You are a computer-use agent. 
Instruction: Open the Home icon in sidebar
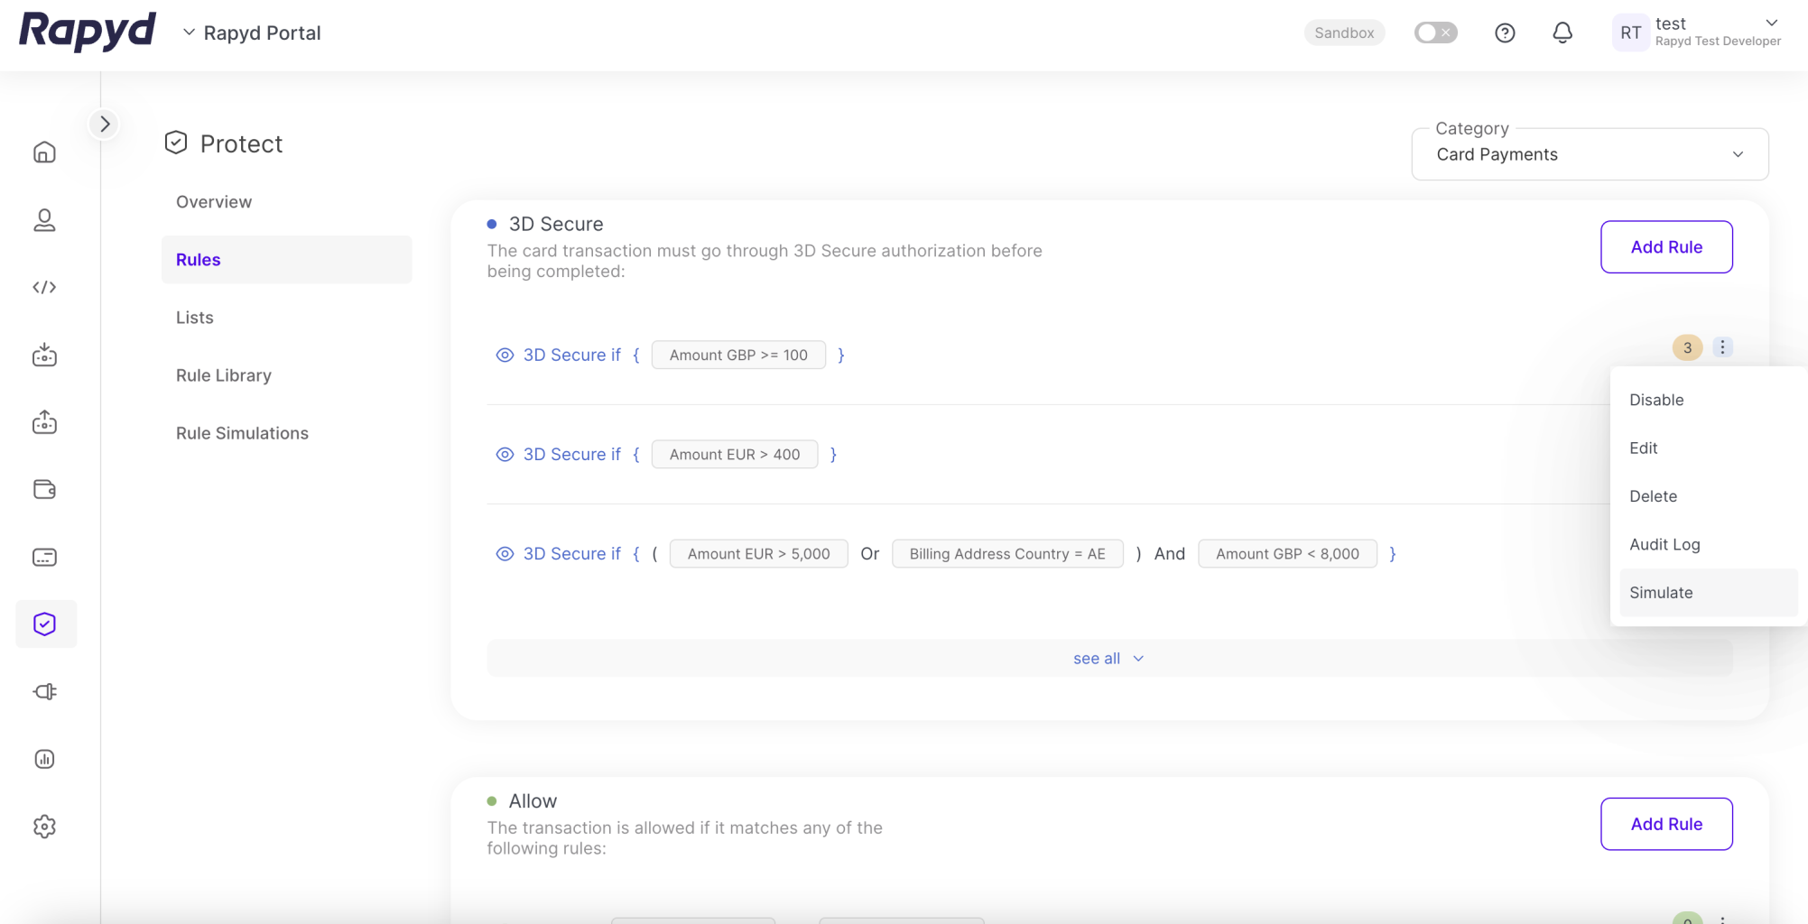coord(44,152)
